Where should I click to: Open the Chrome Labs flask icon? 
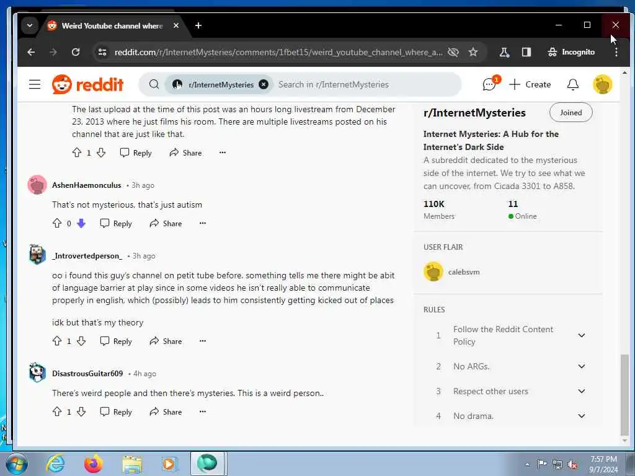[504, 52]
